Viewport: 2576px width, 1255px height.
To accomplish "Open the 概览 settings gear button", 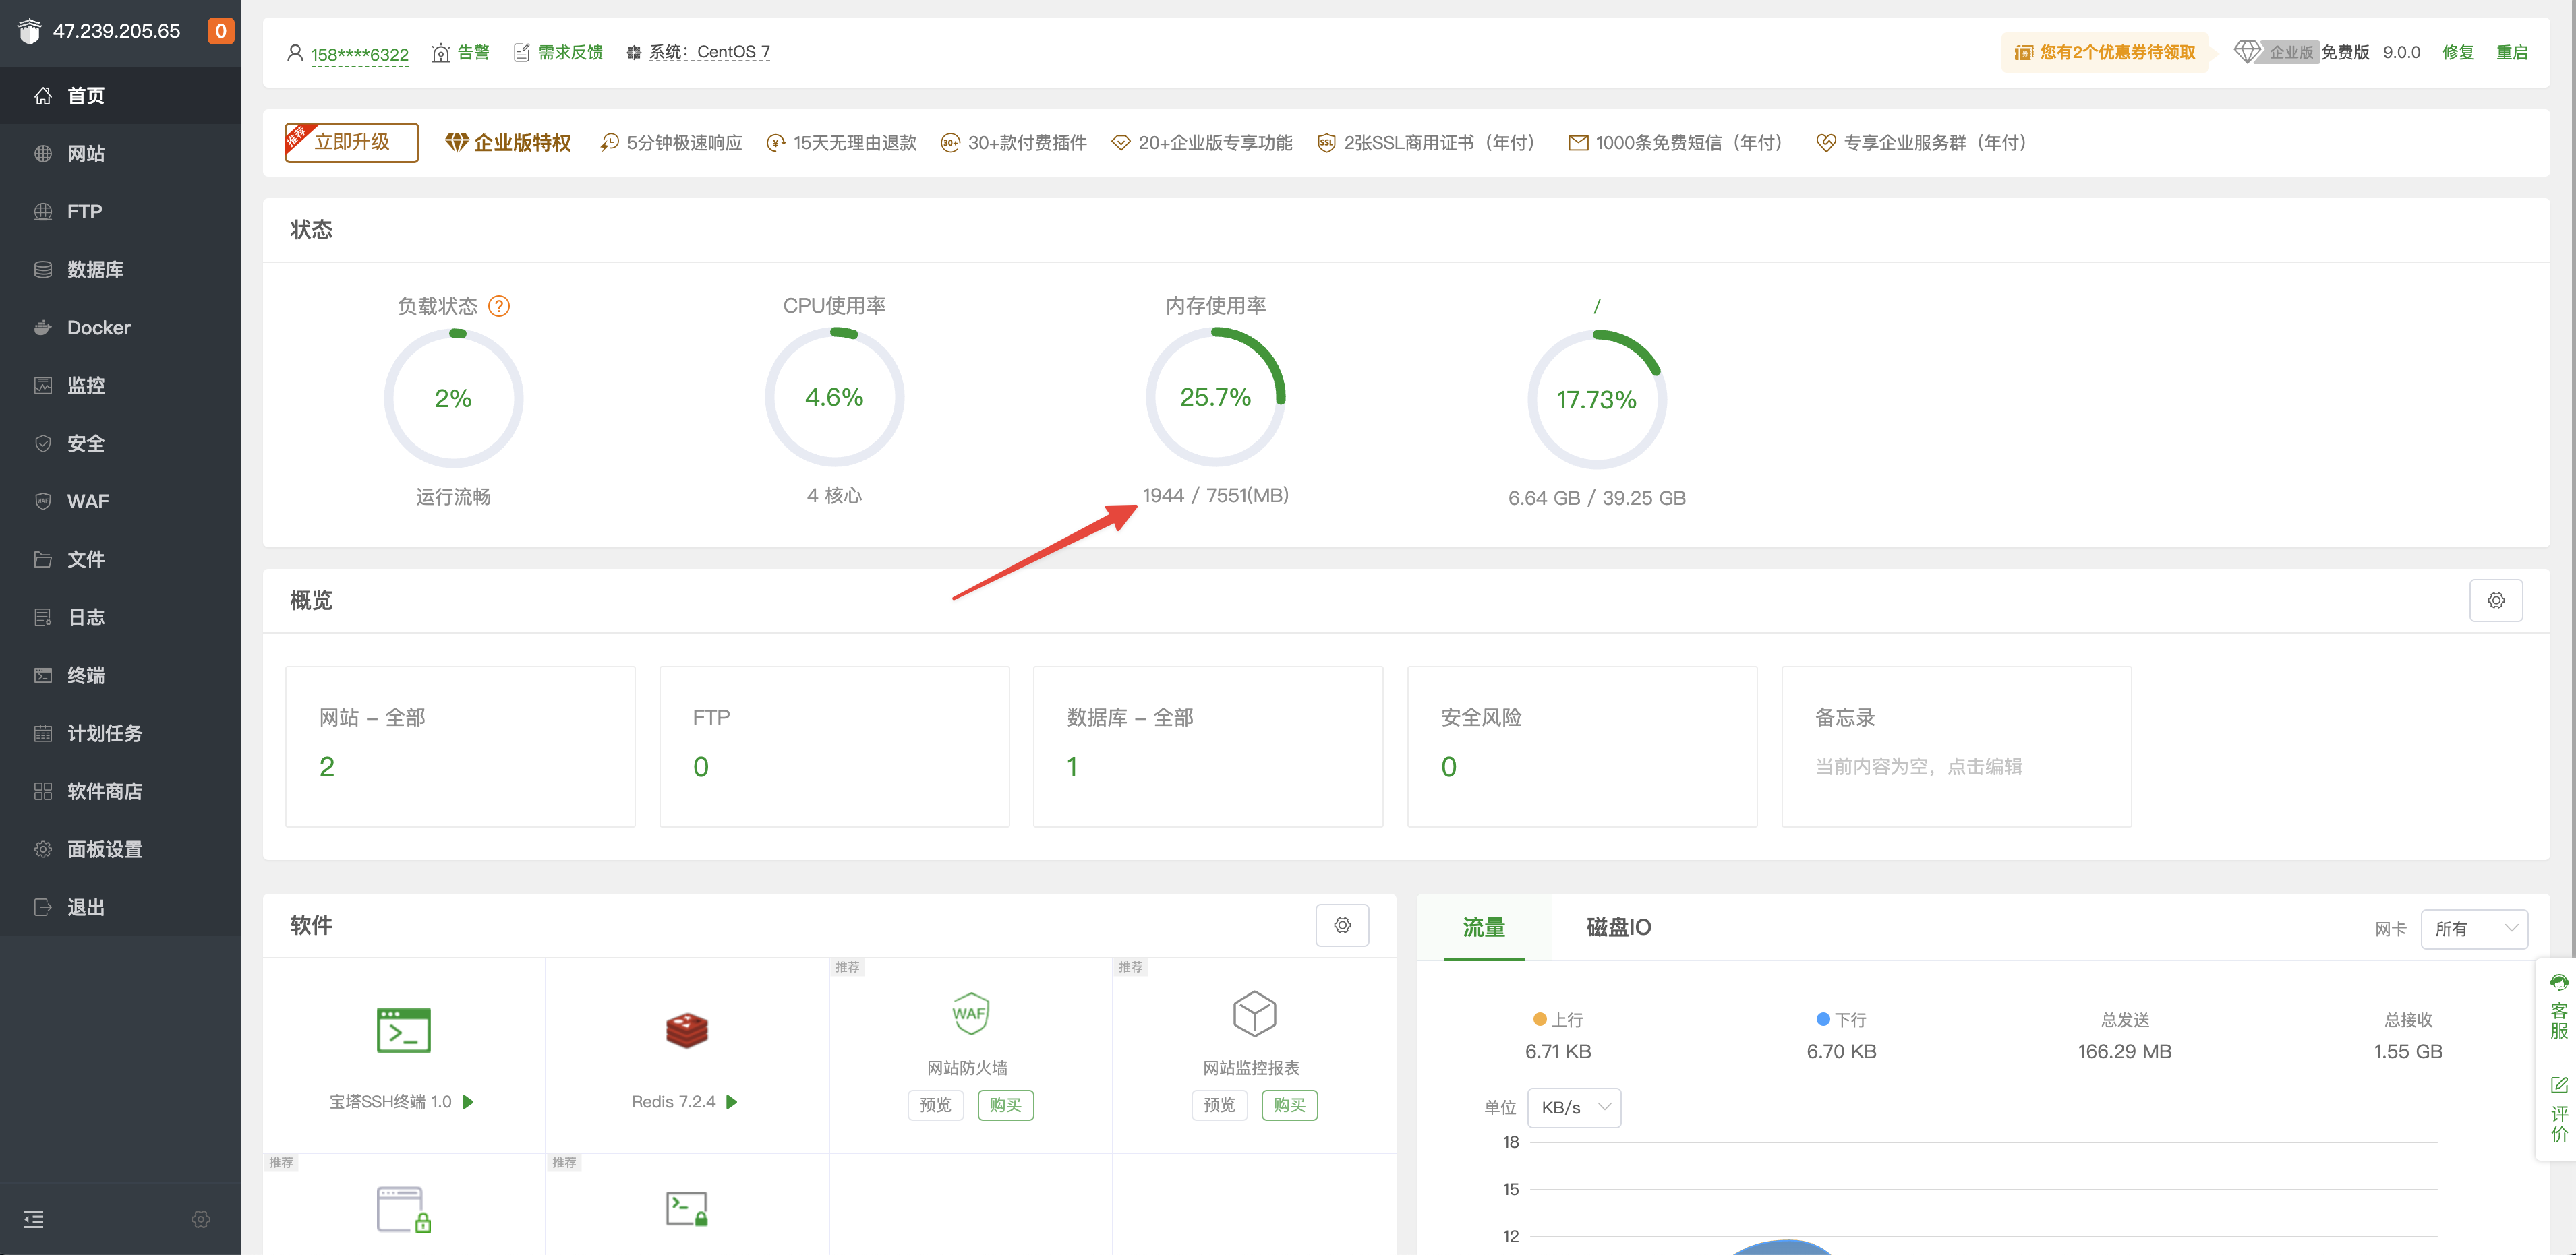I will 2496,601.
